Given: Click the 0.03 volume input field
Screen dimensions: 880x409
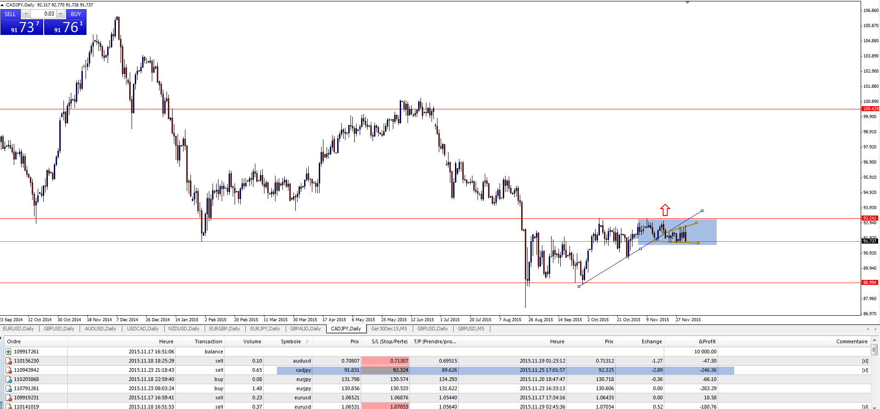Looking at the screenshot, I should pyautogui.click(x=44, y=14).
